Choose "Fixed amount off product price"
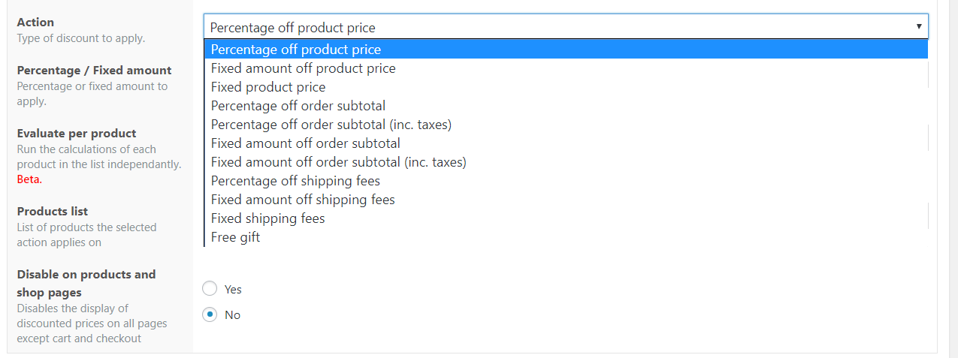This screenshot has height=358, width=958. (x=566, y=68)
